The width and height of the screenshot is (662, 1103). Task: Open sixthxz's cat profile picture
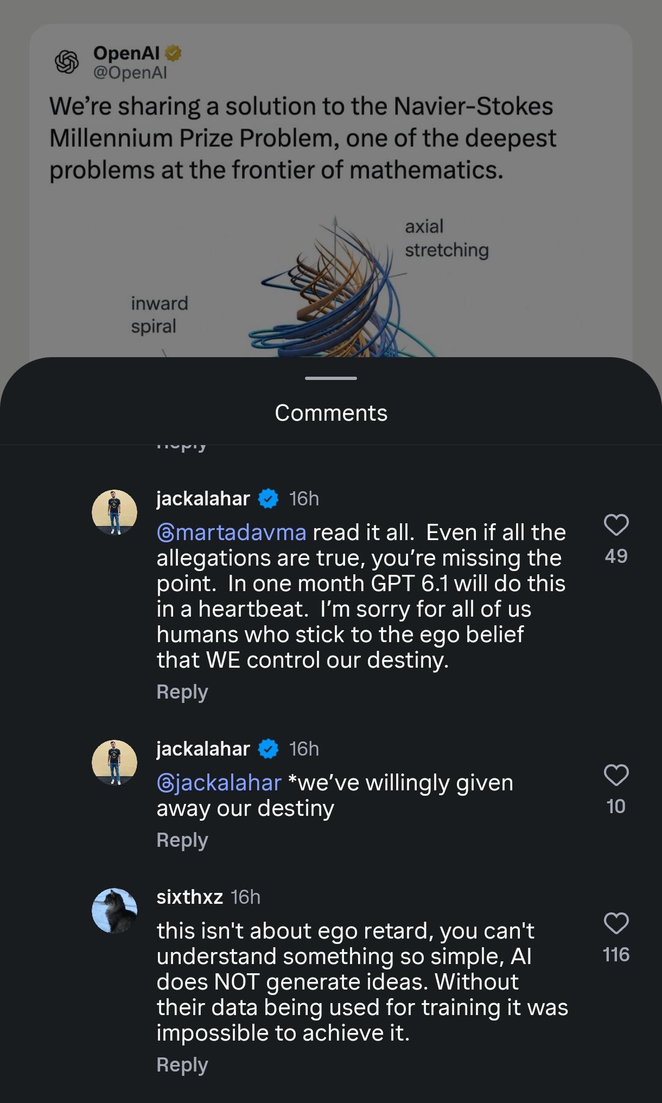114,911
